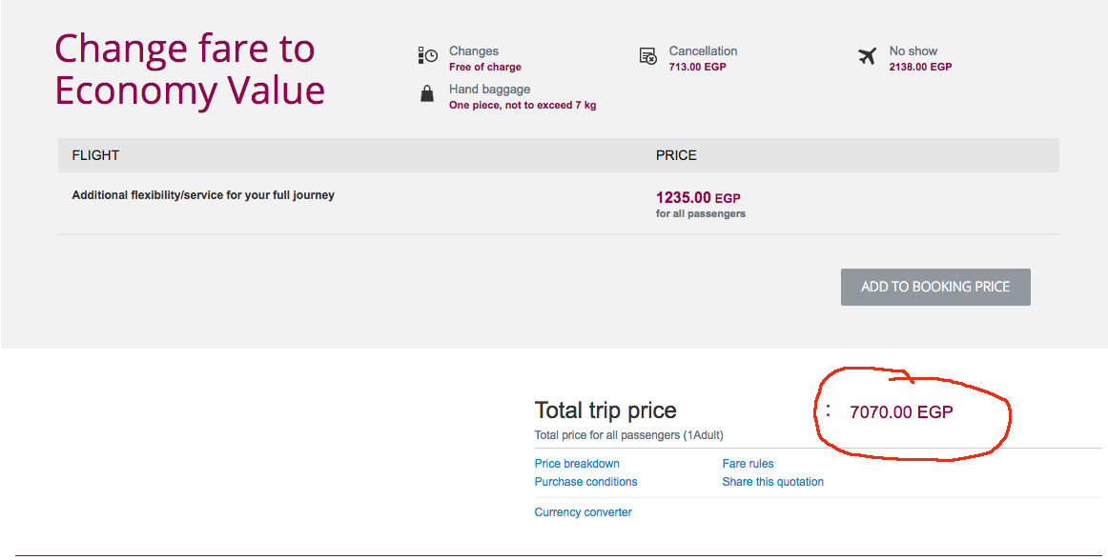Viewport: 1108px width, 560px height.
Task: Click the No show airplane icon
Action: (x=867, y=56)
